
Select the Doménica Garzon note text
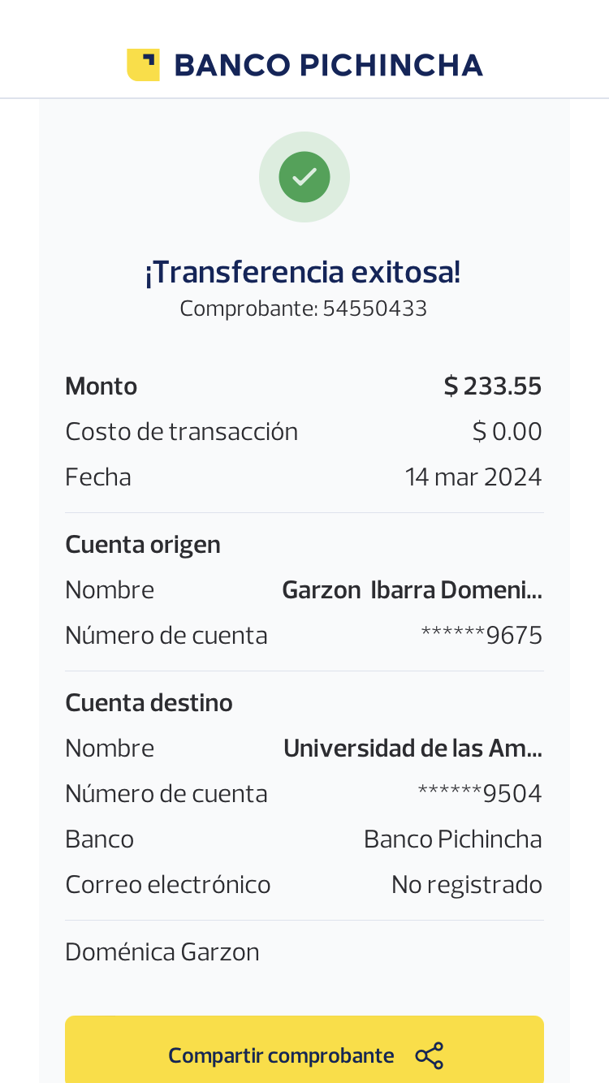pos(162,951)
